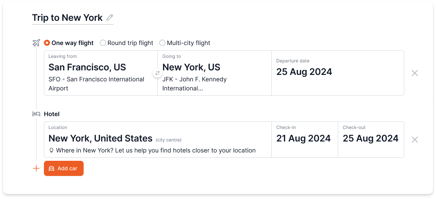
Task: Click the airplane icon beside flight options
Action: [36, 43]
